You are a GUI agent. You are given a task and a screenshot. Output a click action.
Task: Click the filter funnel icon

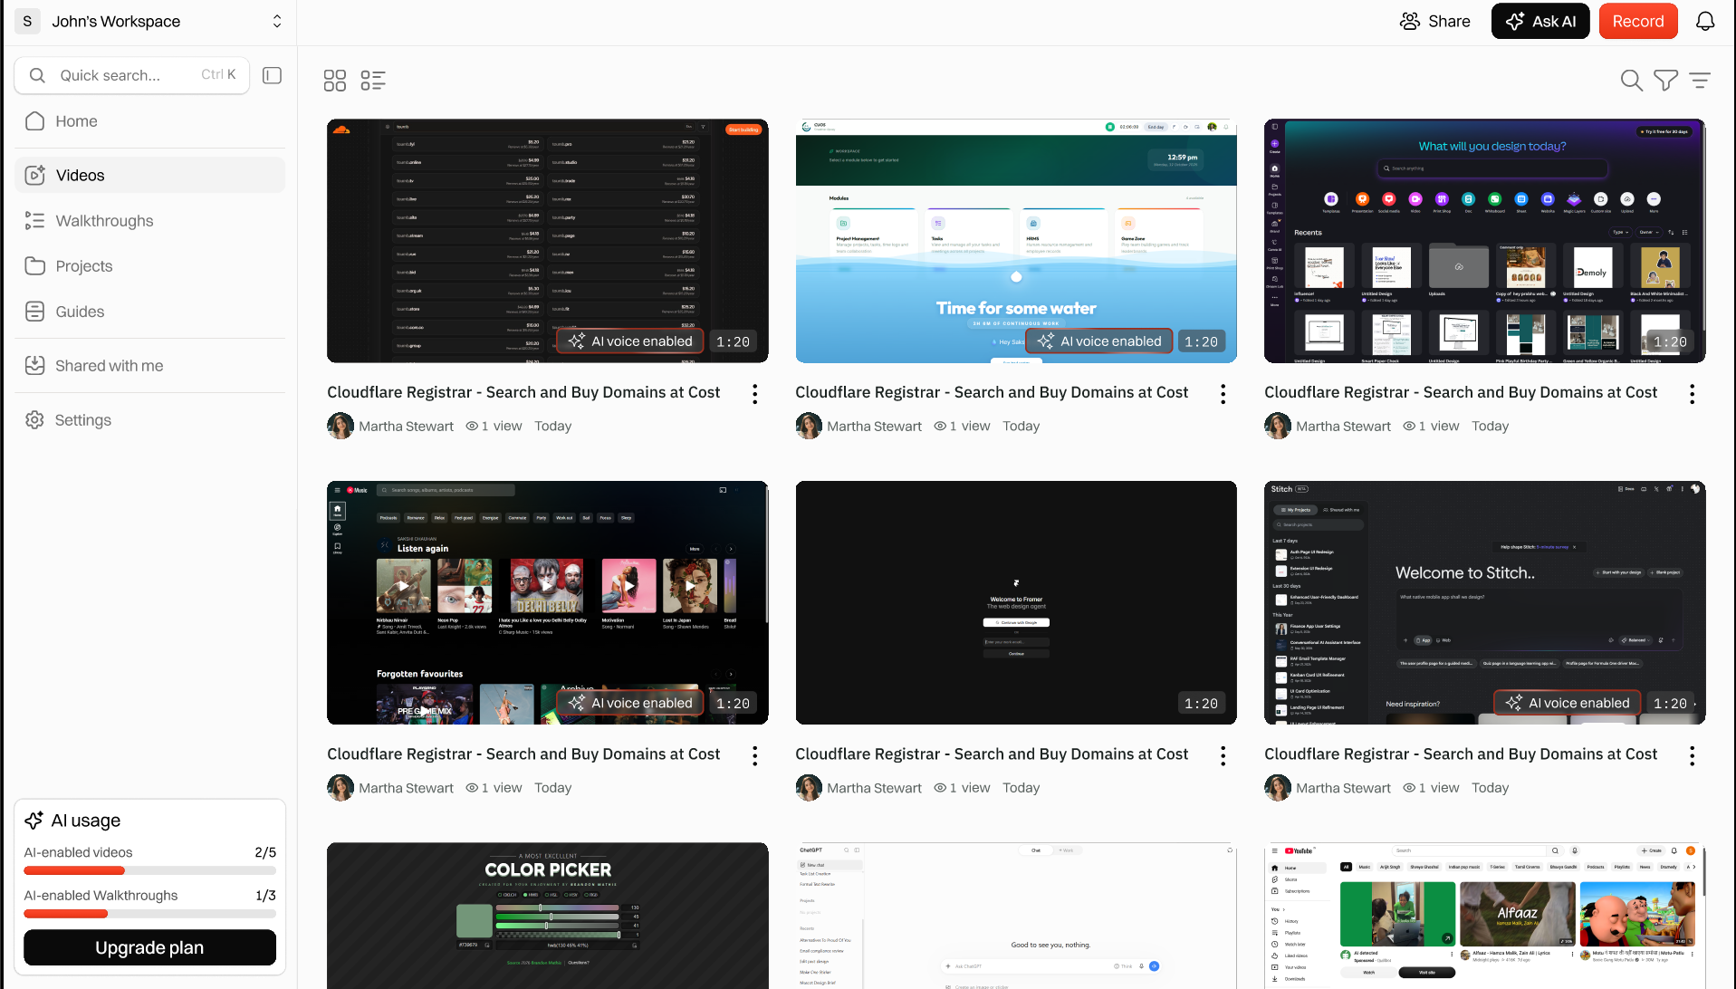pos(1665,81)
